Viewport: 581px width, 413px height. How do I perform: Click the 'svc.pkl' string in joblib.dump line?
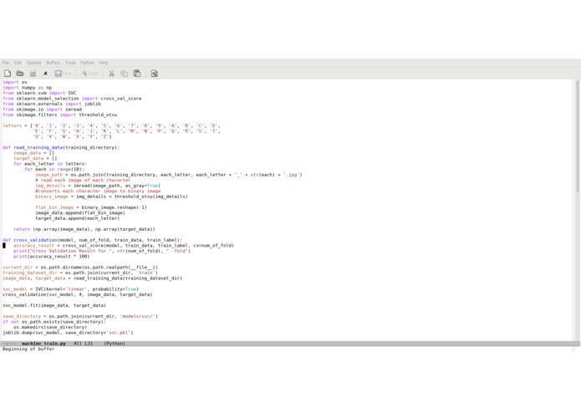point(120,333)
